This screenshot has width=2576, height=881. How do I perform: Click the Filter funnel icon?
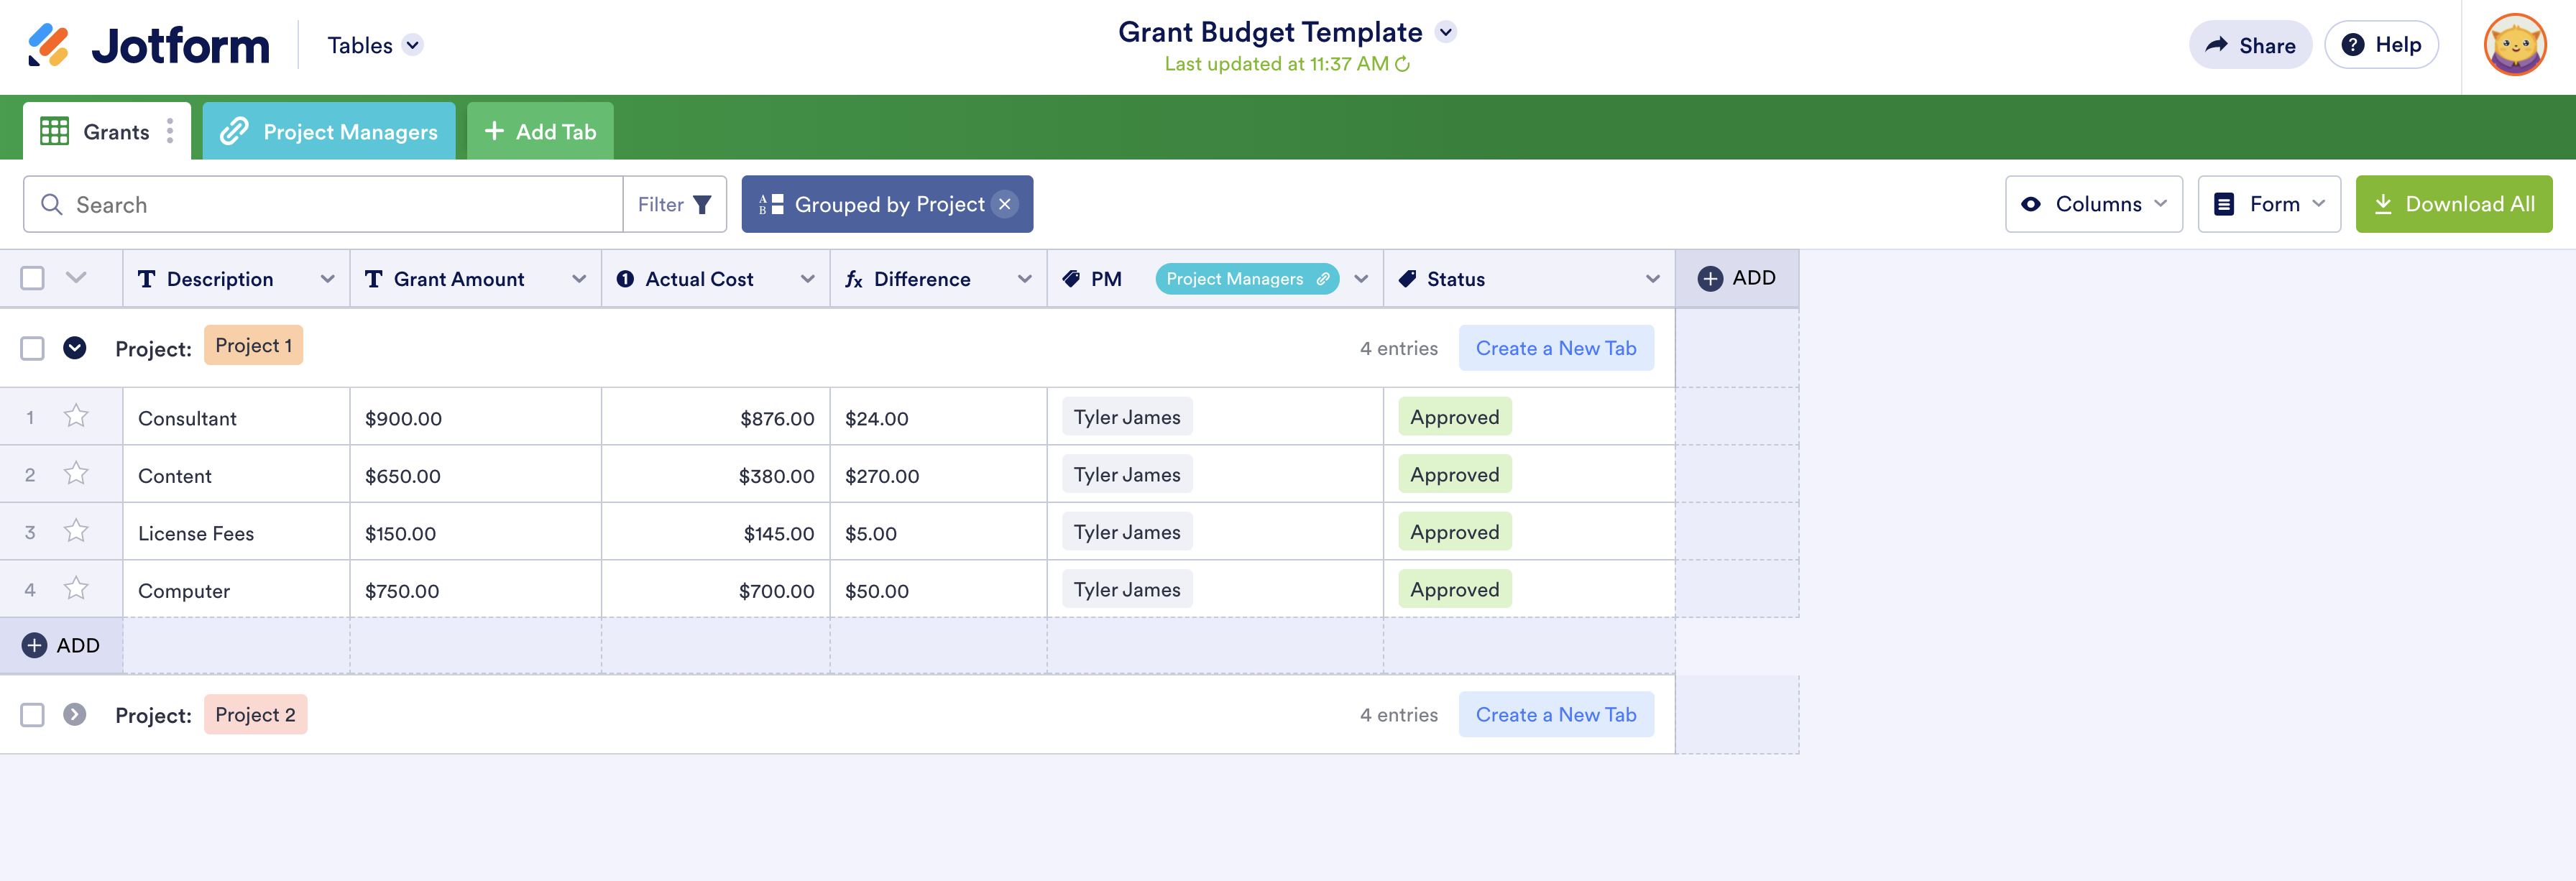pyautogui.click(x=702, y=205)
